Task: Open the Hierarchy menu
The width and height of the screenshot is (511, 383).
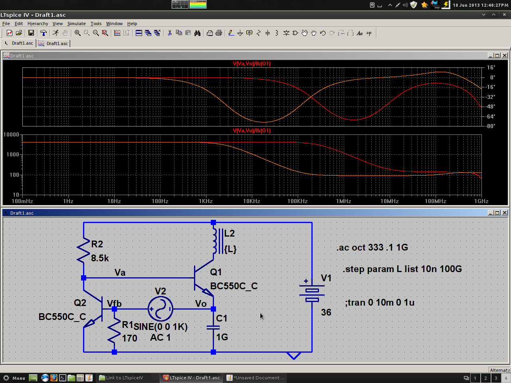Action: point(38,24)
